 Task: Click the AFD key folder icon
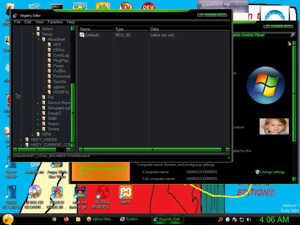[49, 45]
